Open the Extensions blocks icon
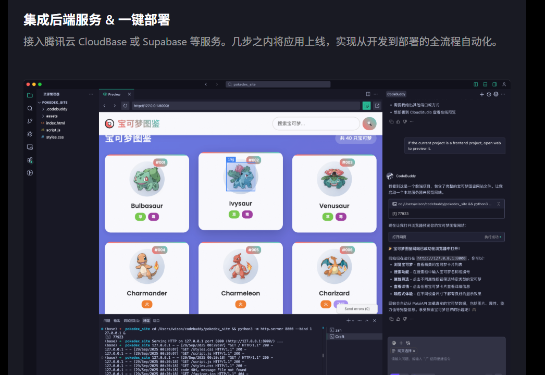The height and width of the screenshot is (375, 545). (x=30, y=160)
